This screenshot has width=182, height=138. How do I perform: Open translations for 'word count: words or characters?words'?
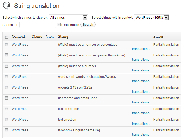(141, 81)
